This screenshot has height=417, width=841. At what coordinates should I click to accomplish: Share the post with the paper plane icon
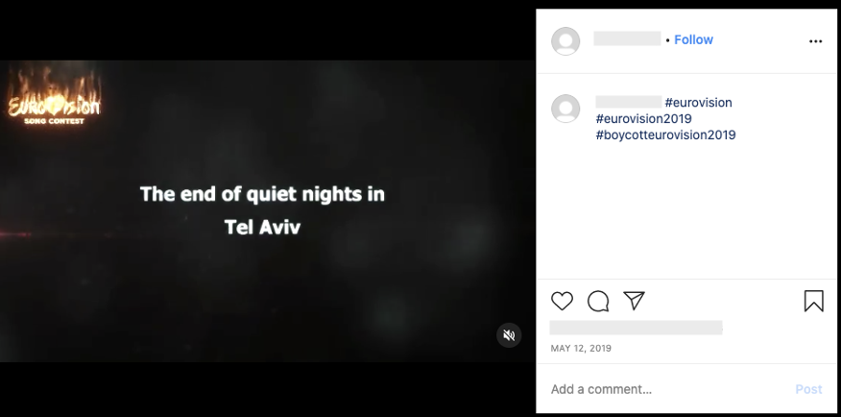634,301
